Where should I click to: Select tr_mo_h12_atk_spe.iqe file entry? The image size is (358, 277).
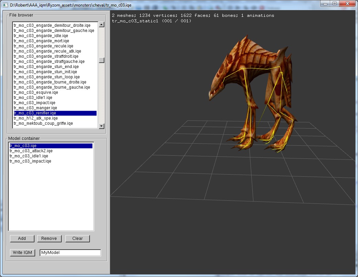pos(35,118)
